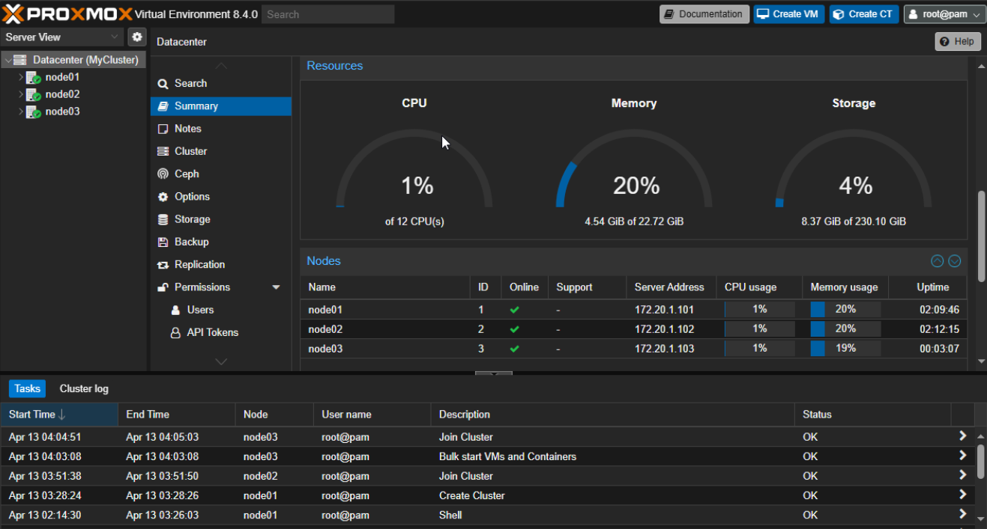
Task: Click the Datacenter server icon in tree
Action: [20, 60]
